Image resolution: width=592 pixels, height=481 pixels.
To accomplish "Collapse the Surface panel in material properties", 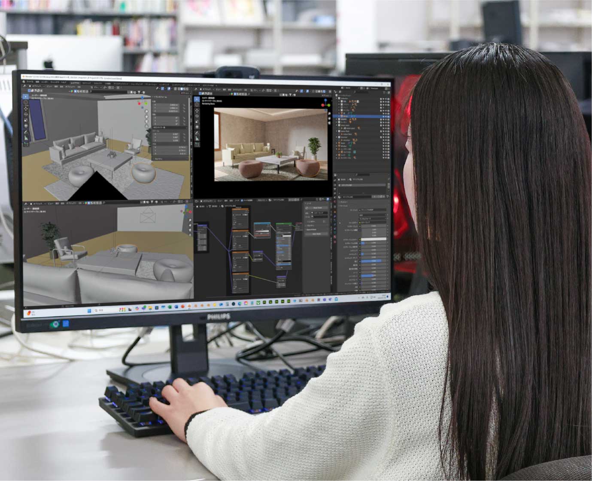I will [343, 206].
